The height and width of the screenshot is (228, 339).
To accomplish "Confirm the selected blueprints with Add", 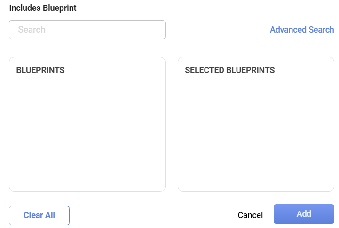I will [304, 214].
